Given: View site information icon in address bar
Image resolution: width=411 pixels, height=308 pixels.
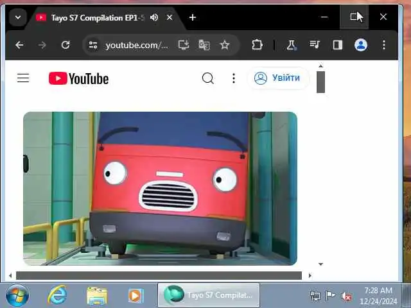Looking at the screenshot, I should [x=92, y=45].
